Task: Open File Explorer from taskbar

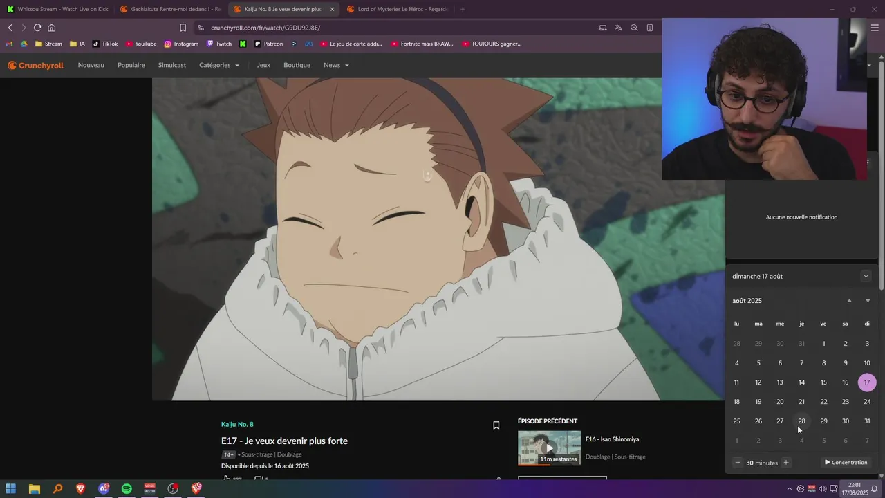Action: [x=35, y=489]
